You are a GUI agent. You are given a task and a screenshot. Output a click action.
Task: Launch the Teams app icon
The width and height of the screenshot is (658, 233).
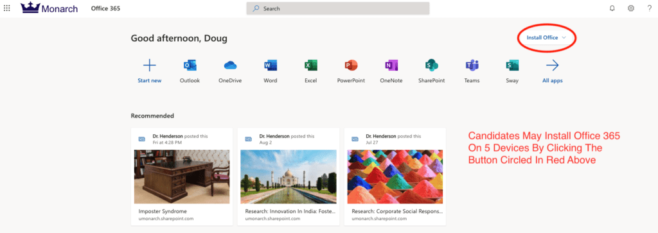click(472, 65)
